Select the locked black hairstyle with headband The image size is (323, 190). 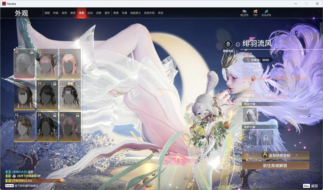47,95
